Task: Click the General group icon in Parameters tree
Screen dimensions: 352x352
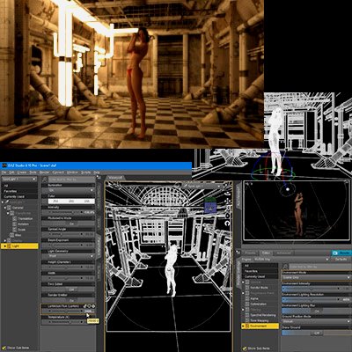Action: coord(9,208)
